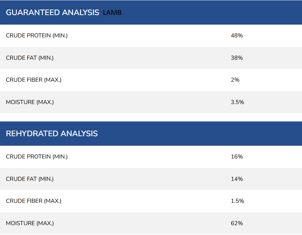
Task: Click the Rehydrated Analysis heading
Action: click(52, 134)
